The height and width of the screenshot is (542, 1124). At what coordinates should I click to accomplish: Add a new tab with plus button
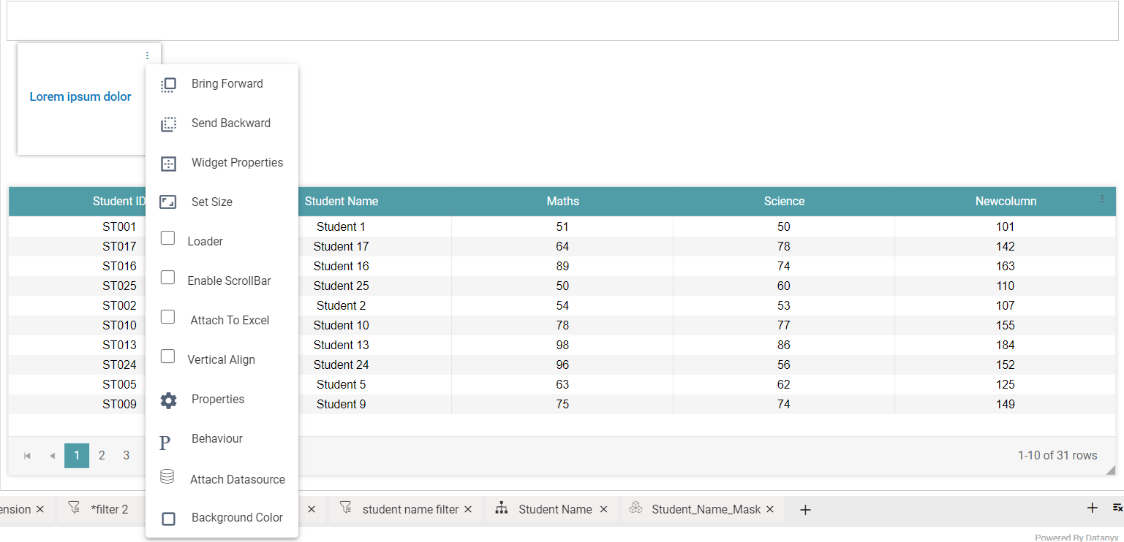click(805, 510)
